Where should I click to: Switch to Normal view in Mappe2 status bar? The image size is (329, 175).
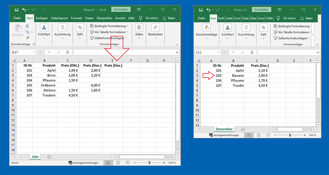[108, 162]
